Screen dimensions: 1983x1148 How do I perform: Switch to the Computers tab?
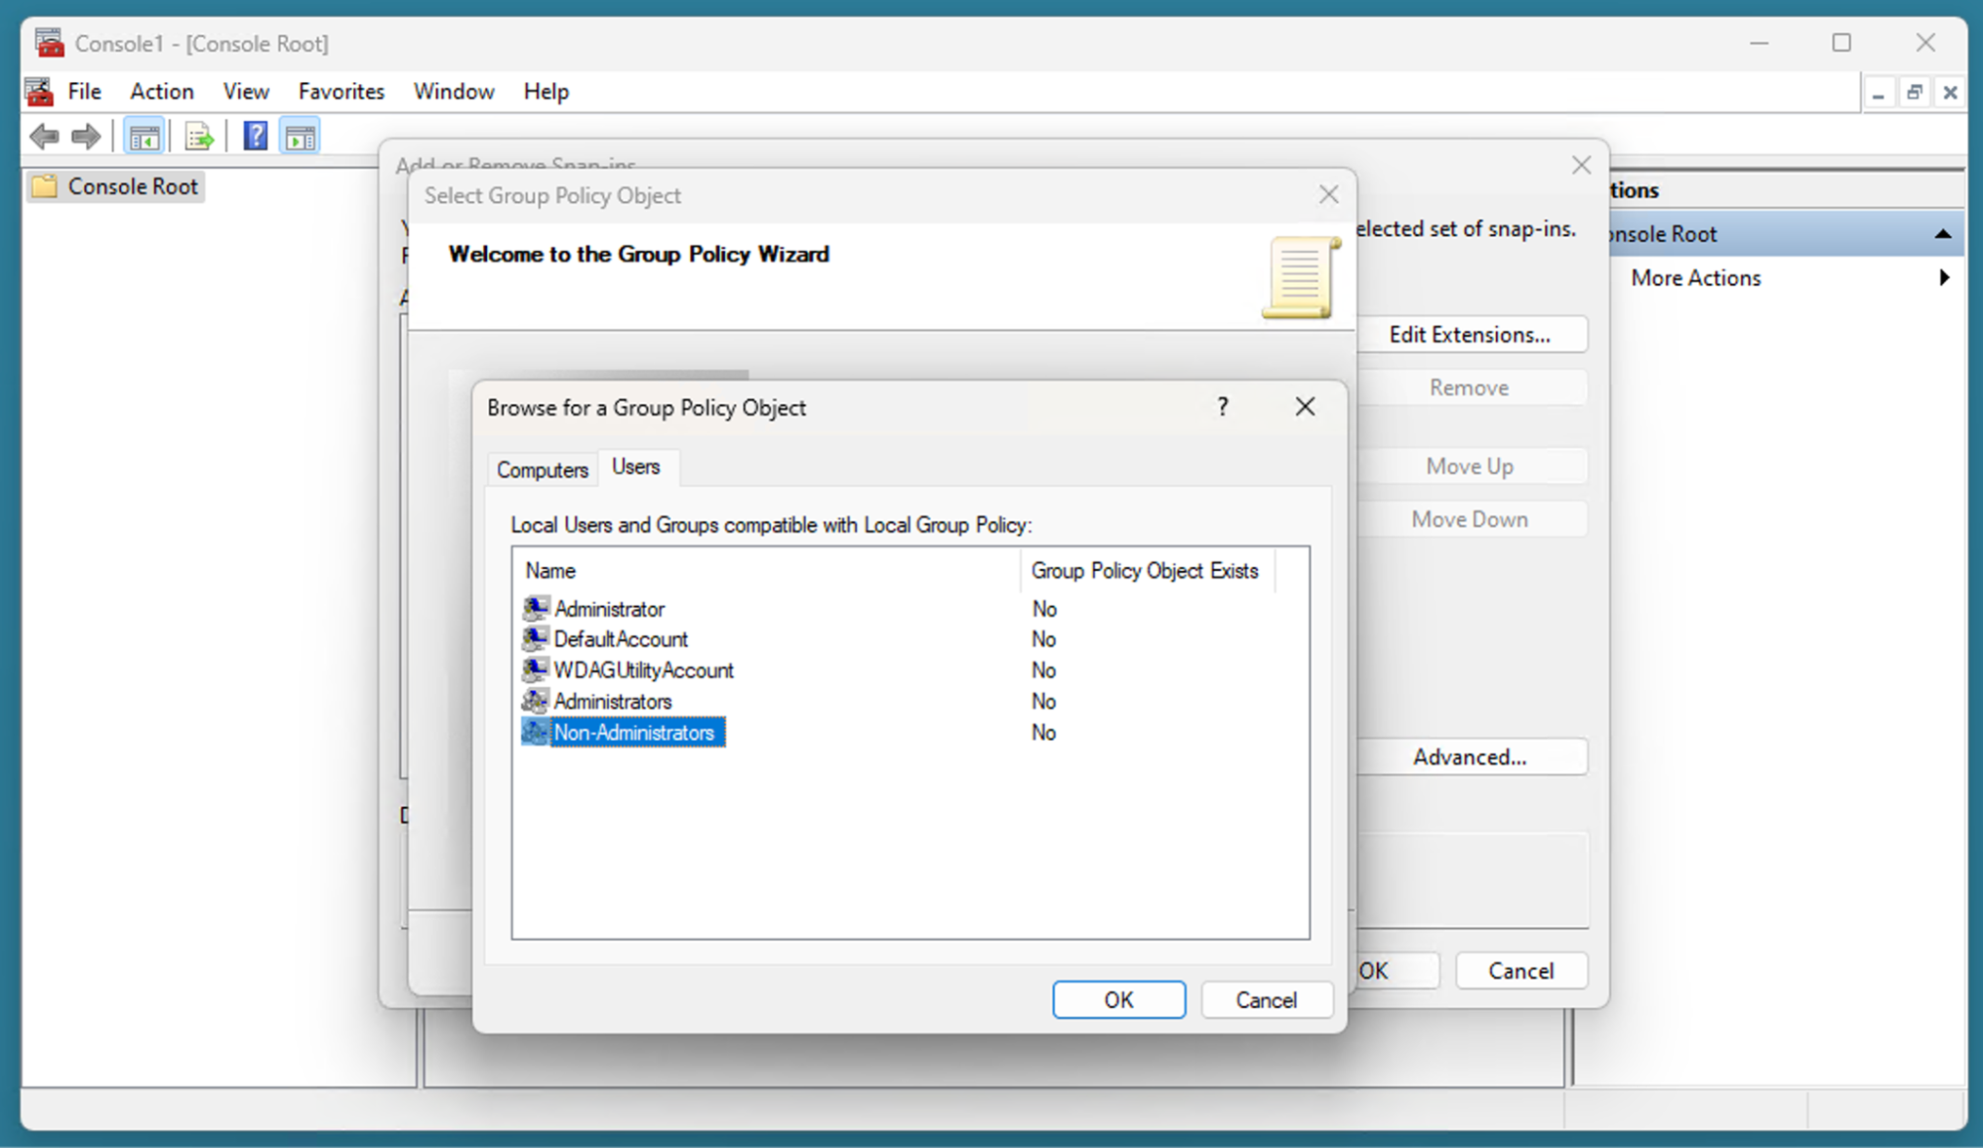coord(542,469)
